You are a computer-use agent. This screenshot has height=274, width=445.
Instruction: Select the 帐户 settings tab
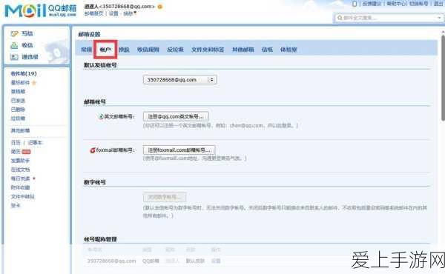coord(105,50)
